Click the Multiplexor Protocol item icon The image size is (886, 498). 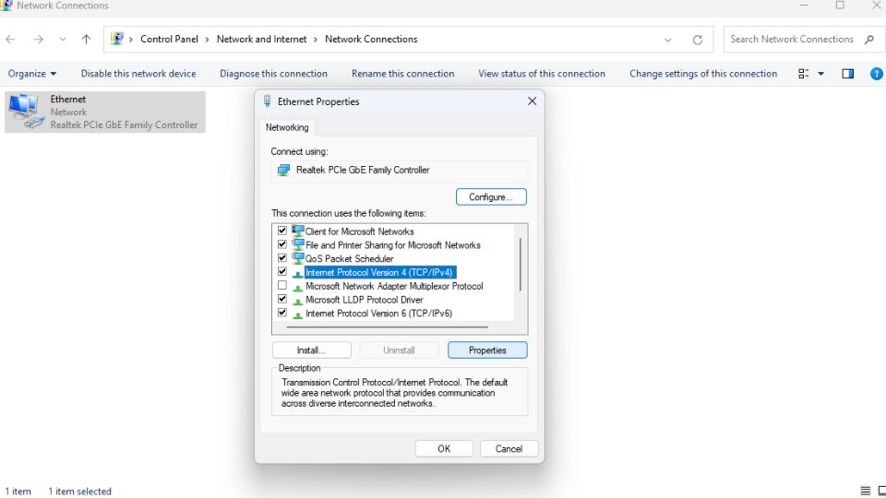[x=298, y=288]
